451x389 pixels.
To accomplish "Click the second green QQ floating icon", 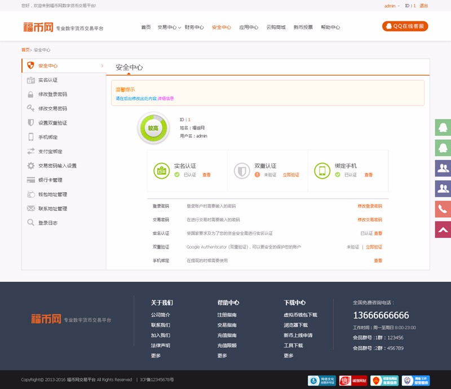I will [x=443, y=148].
